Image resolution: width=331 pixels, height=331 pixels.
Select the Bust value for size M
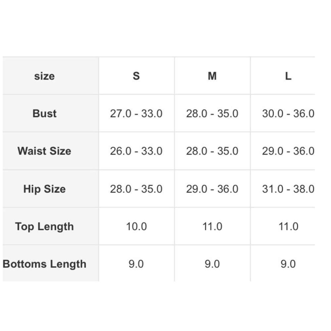(x=212, y=114)
